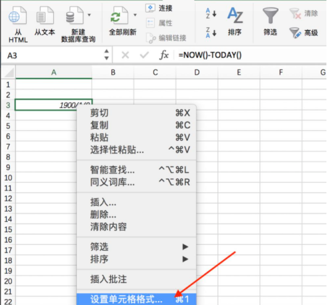Image resolution: width=327 pixels, height=305 pixels.
Task: Choose Clear Contents (清除内容) menu item
Action: tap(136, 227)
